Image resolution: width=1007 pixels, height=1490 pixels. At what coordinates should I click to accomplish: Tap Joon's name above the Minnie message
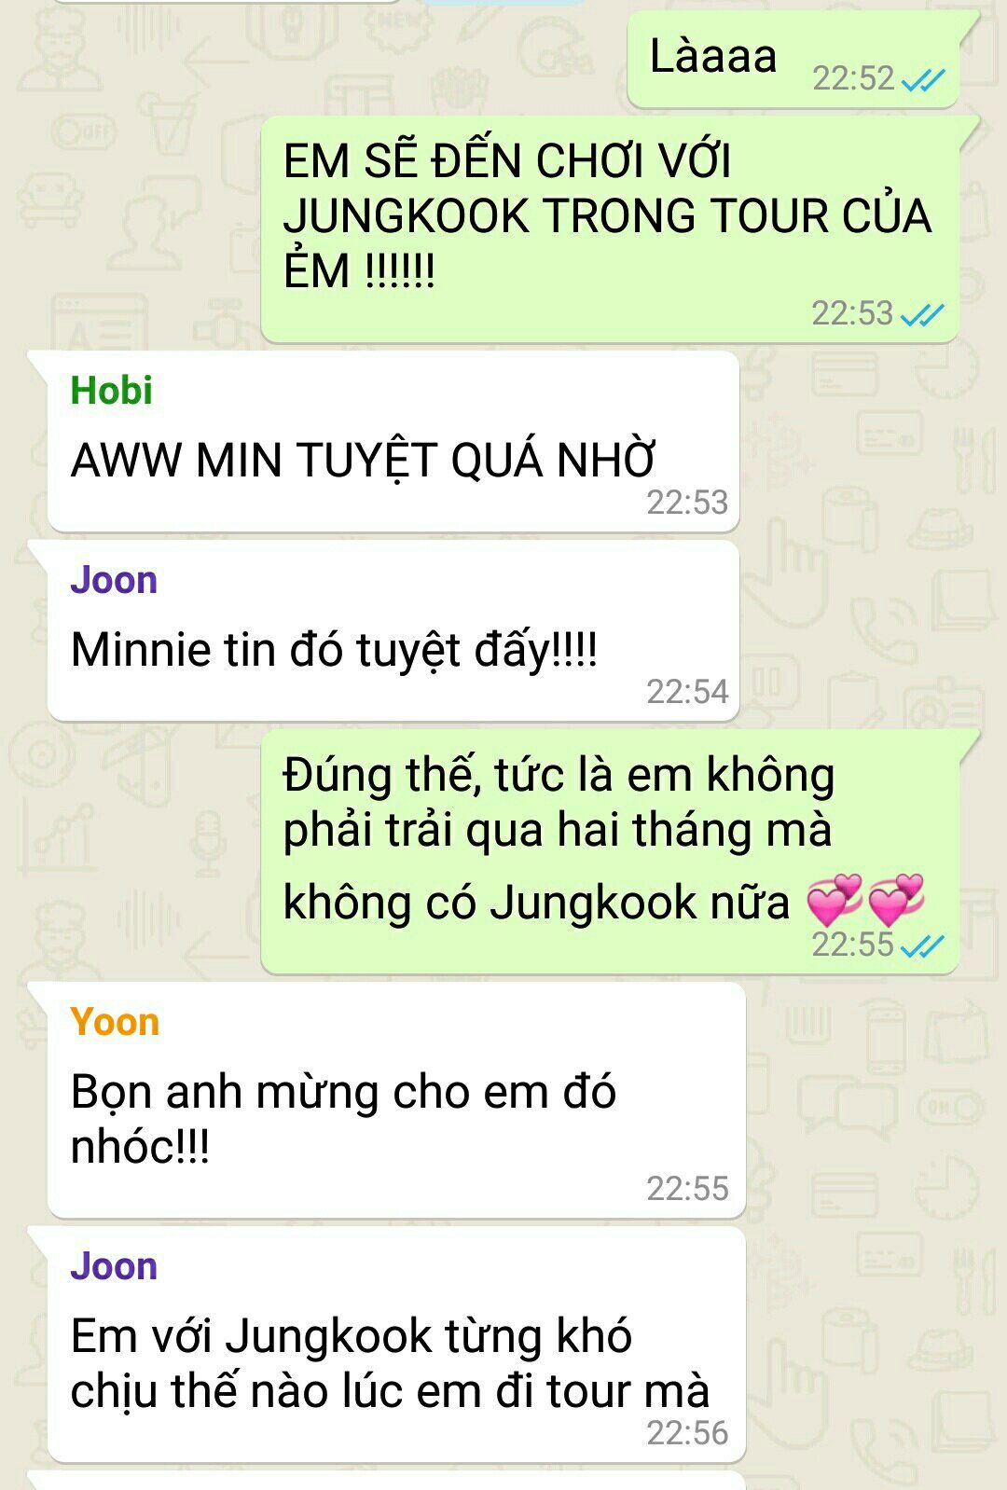click(114, 580)
